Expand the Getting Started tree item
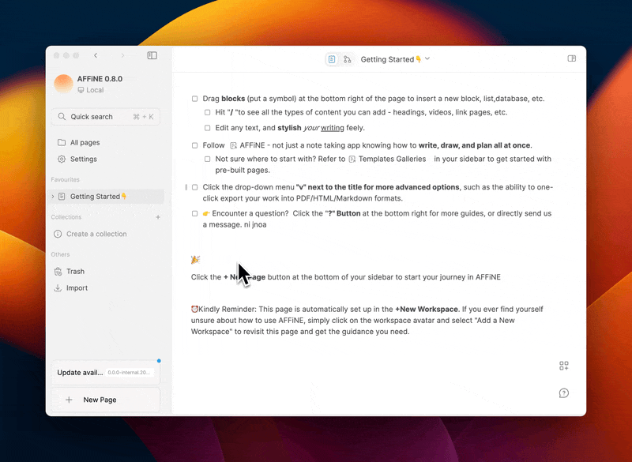The width and height of the screenshot is (632, 462). (53, 197)
